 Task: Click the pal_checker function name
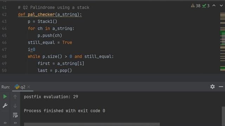pyautogui.click(x=41, y=14)
